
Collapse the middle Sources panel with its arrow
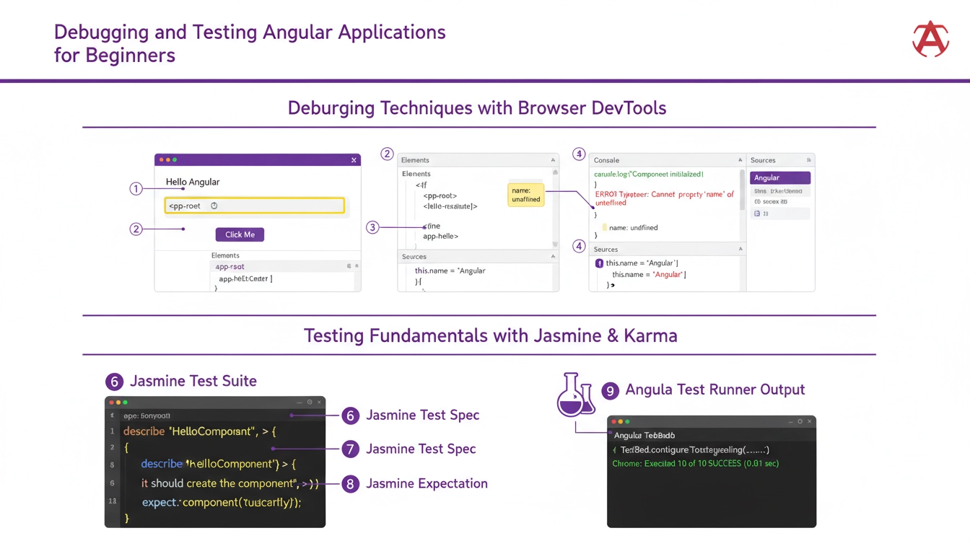[553, 257]
